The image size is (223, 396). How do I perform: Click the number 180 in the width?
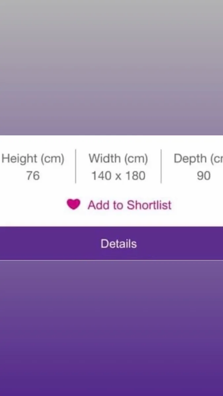135,176
